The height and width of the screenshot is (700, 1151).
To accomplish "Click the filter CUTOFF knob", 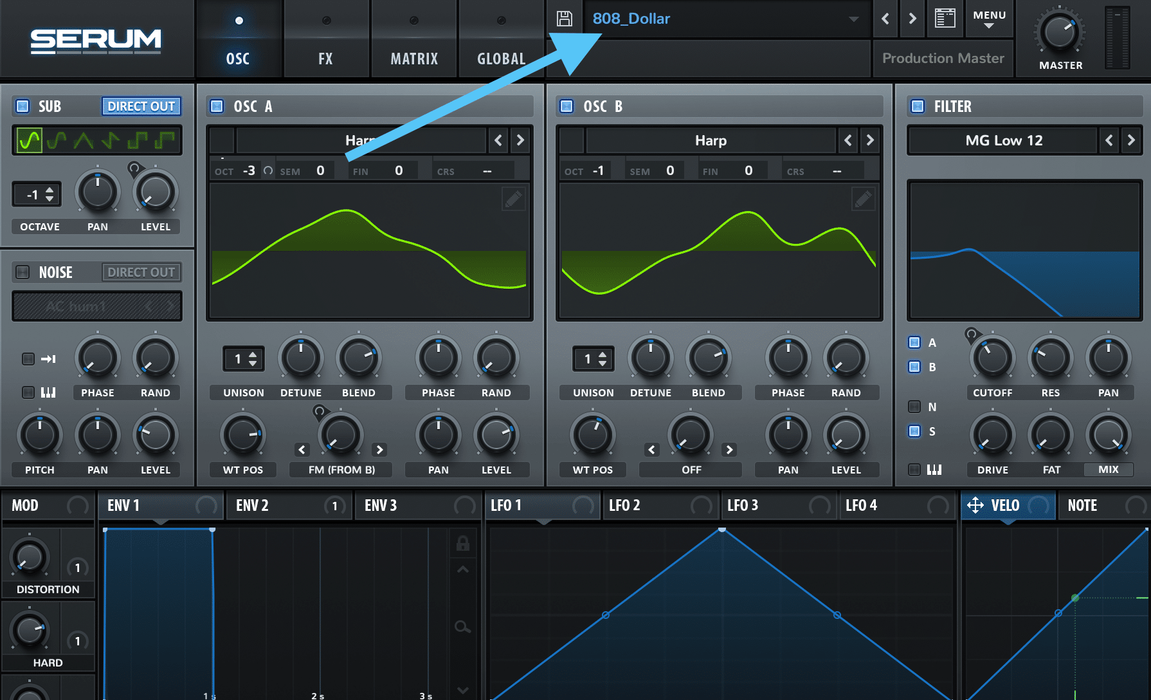I will [992, 358].
